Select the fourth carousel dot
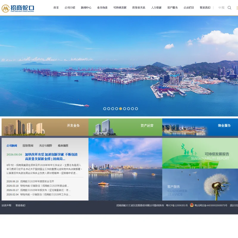This screenshot has width=238, height=238. tap(117, 109)
